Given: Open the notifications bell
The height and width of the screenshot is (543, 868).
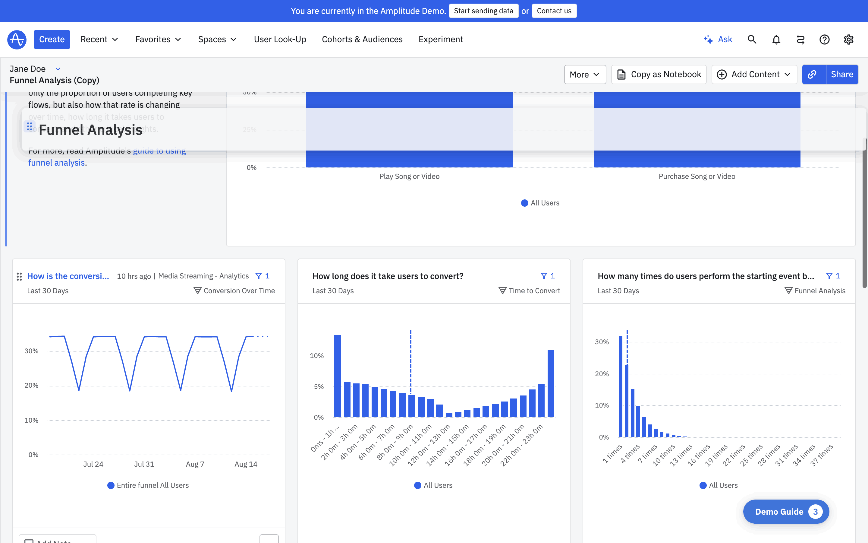Looking at the screenshot, I should [x=776, y=40].
